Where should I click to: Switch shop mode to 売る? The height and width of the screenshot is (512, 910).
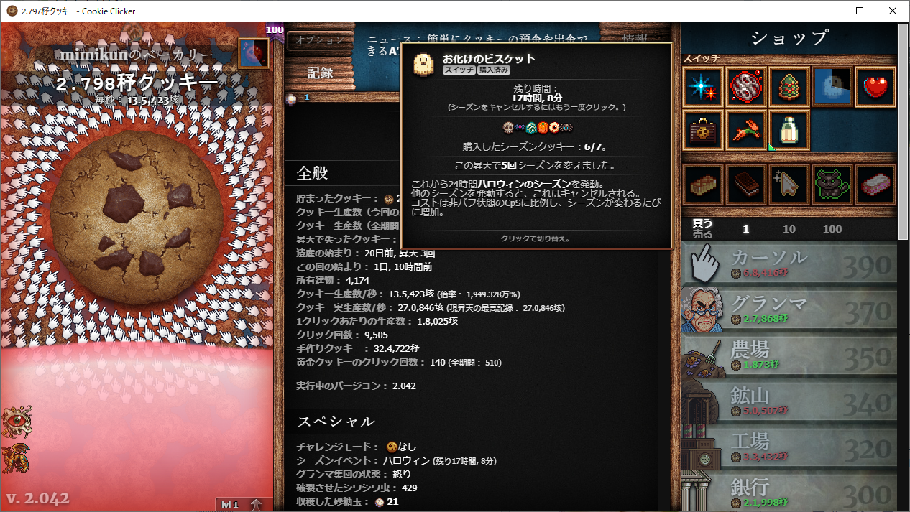click(x=703, y=234)
